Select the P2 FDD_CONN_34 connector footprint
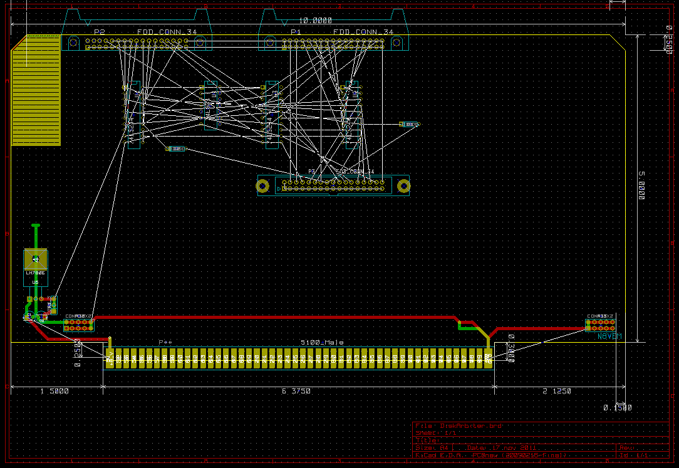This screenshot has width=679, height=468. [x=137, y=43]
